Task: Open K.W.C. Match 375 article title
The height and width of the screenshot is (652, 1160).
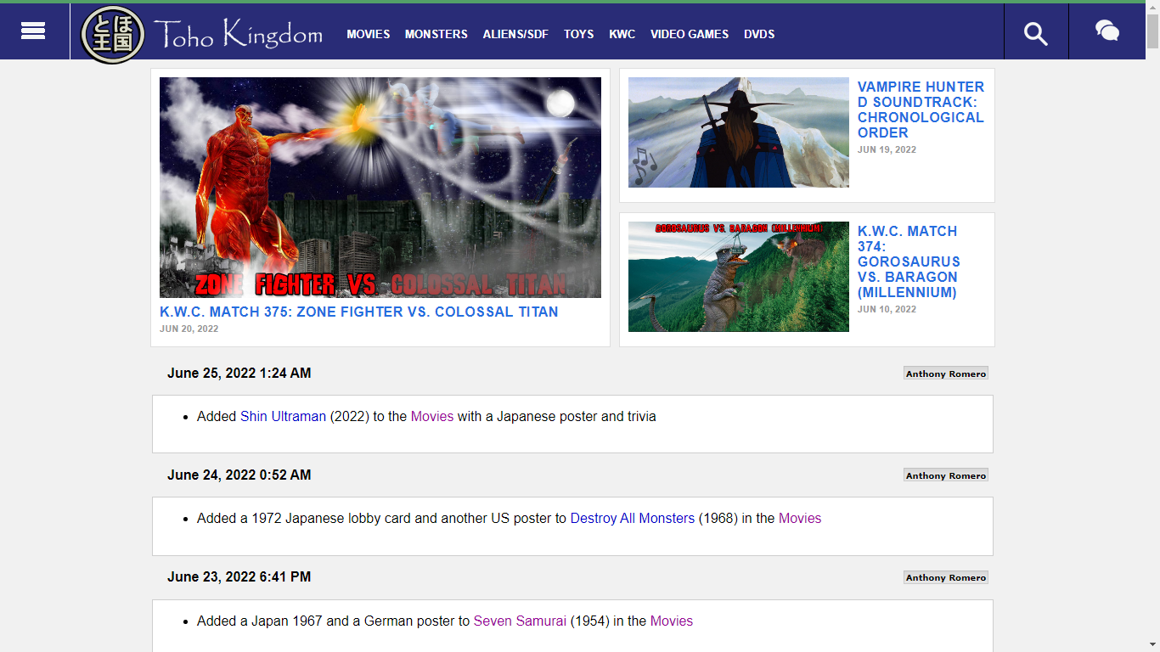Action: (x=359, y=312)
